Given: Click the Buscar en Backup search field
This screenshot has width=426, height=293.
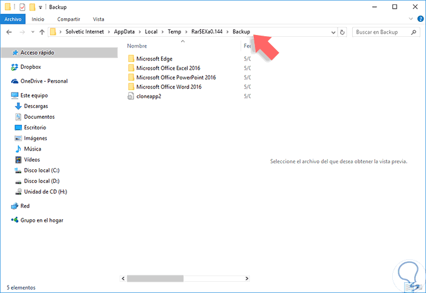Looking at the screenshot, I should [385, 32].
